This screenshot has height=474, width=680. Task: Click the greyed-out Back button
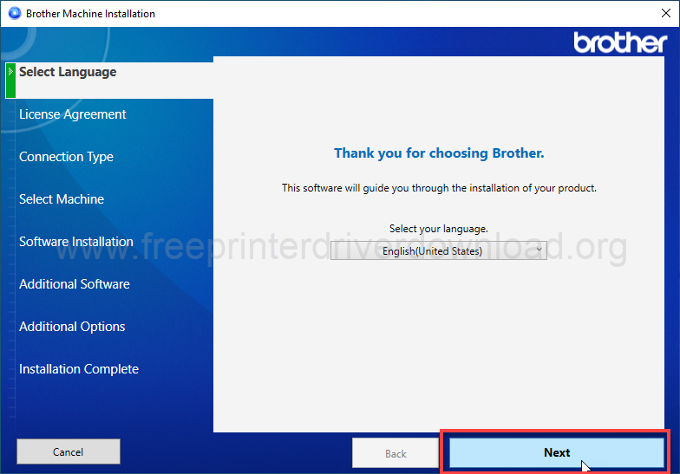pos(396,453)
